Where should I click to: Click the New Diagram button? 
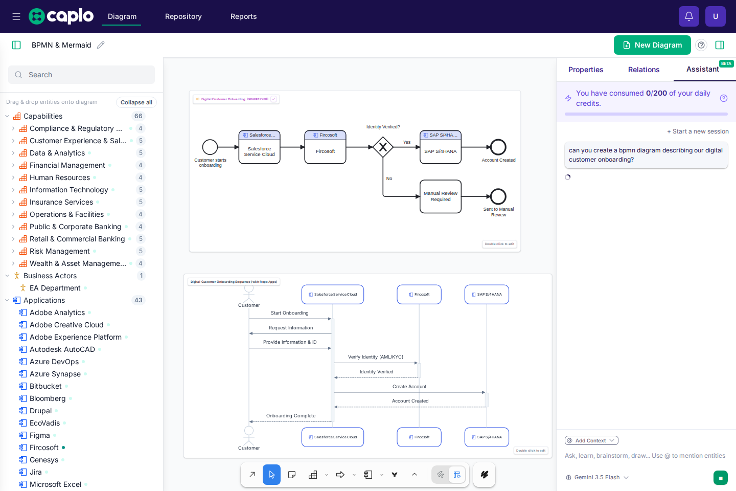click(652, 45)
